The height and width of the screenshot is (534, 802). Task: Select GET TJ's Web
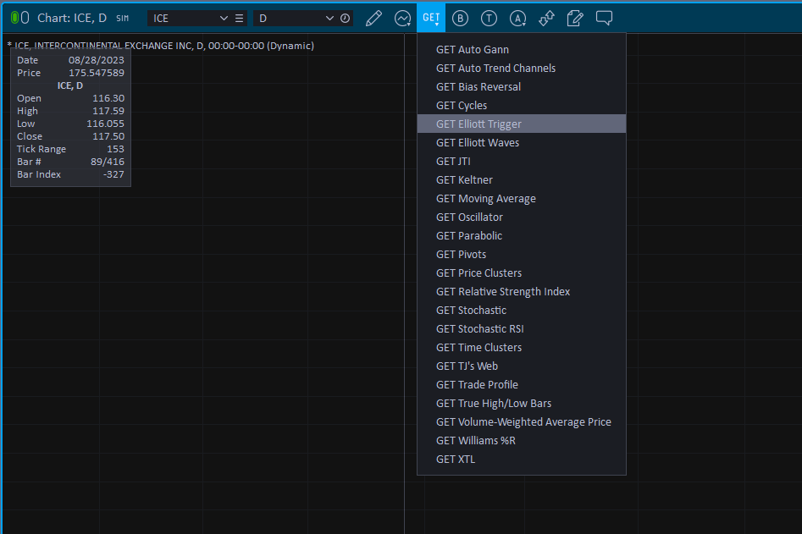point(522,366)
